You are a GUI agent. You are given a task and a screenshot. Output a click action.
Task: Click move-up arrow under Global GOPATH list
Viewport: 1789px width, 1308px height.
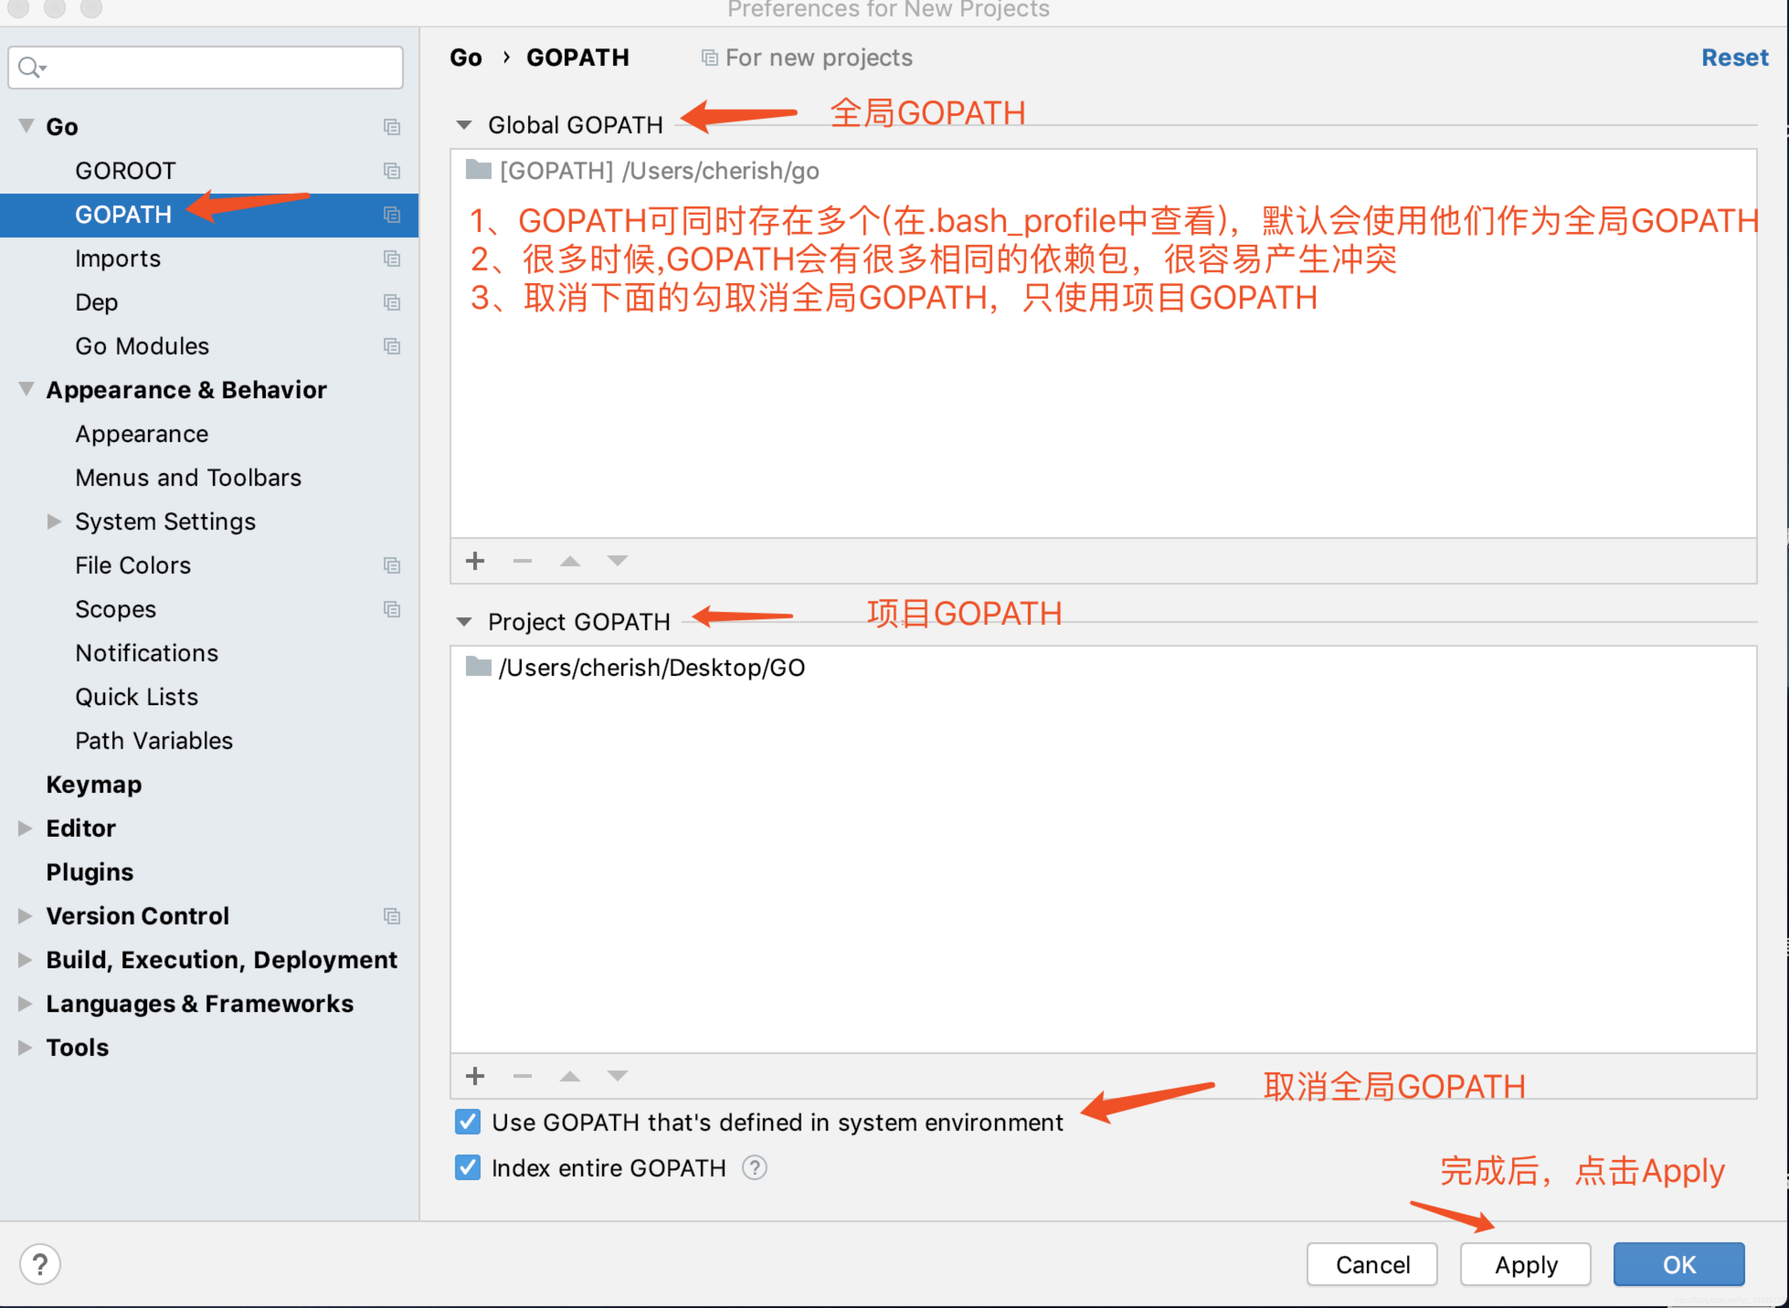tap(569, 561)
